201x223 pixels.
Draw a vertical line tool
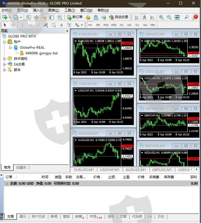(22, 25)
